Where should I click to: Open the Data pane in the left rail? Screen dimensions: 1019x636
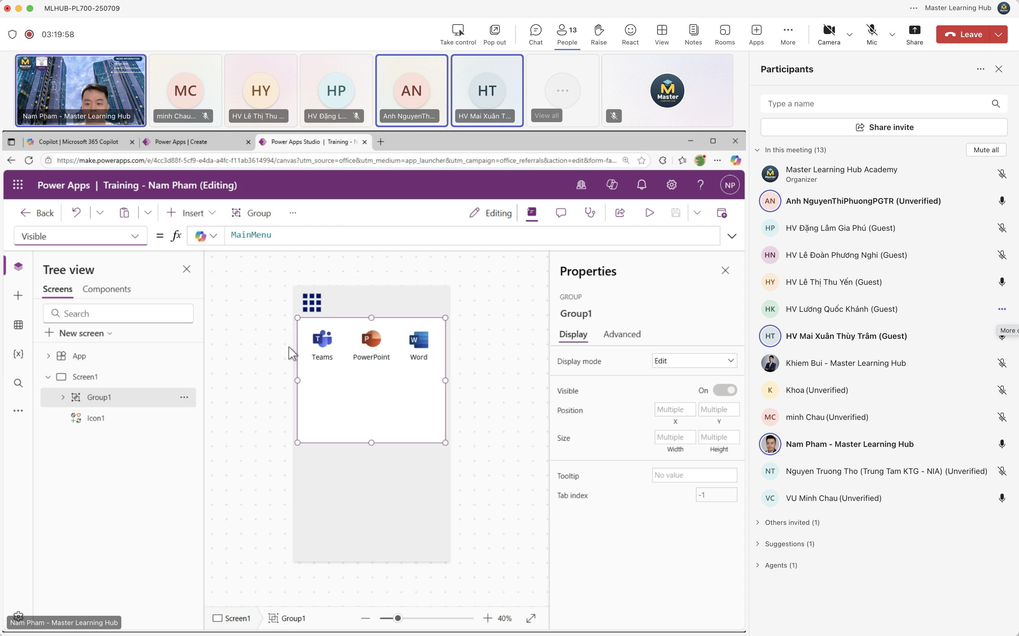click(18, 325)
